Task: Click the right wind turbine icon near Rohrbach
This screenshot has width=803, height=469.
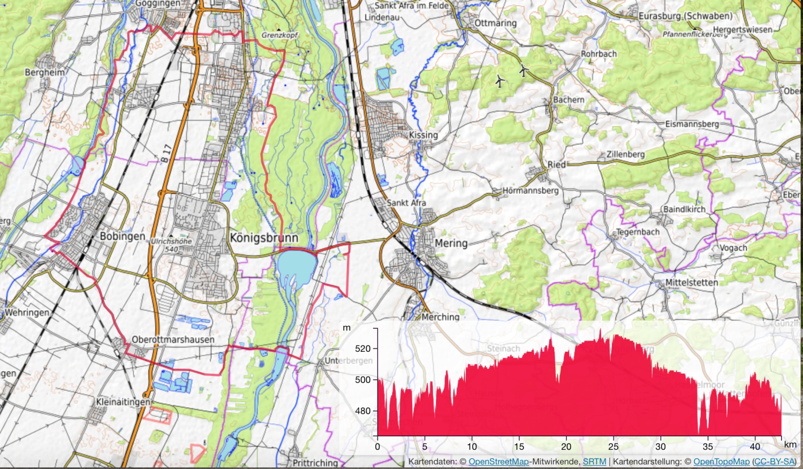Action: coord(524,70)
